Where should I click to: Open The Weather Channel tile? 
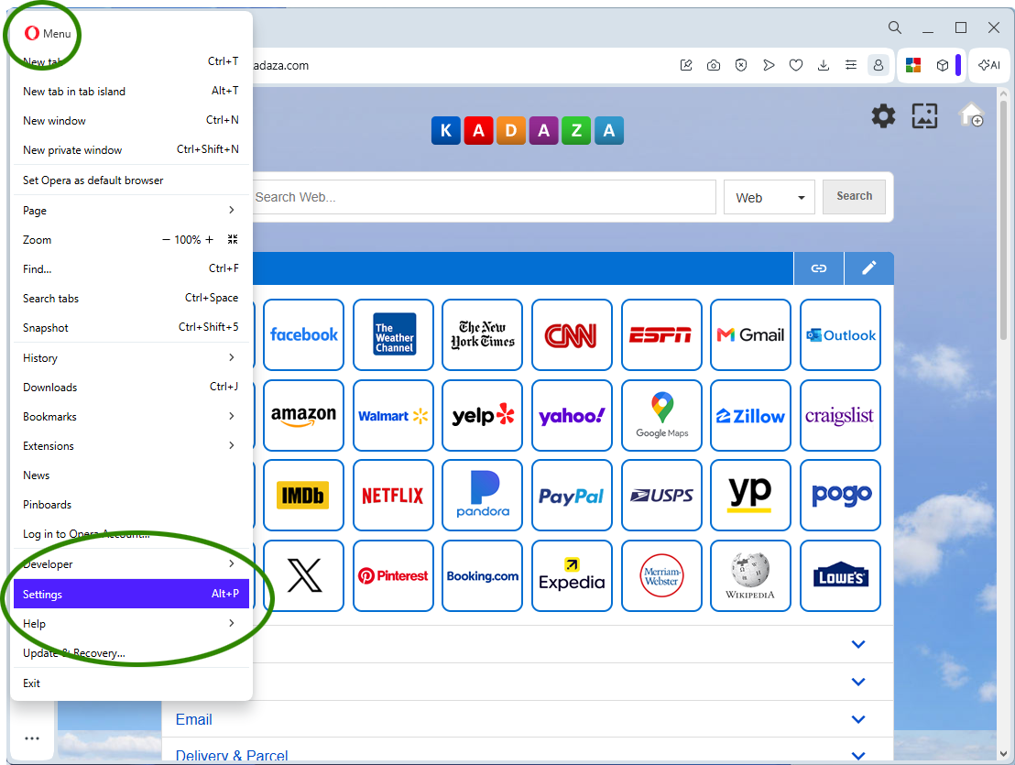tap(394, 334)
